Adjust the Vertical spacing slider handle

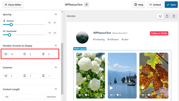click(11, 25)
